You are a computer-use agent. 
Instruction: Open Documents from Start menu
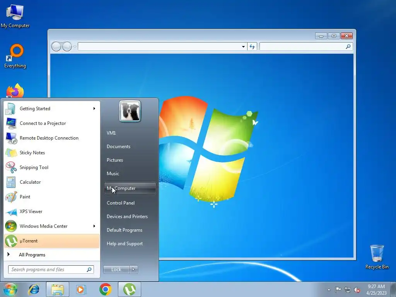click(x=118, y=147)
